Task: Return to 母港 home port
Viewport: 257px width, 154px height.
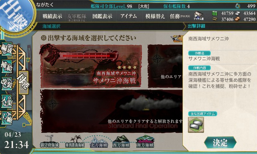Action: pyautogui.click(x=23, y=82)
